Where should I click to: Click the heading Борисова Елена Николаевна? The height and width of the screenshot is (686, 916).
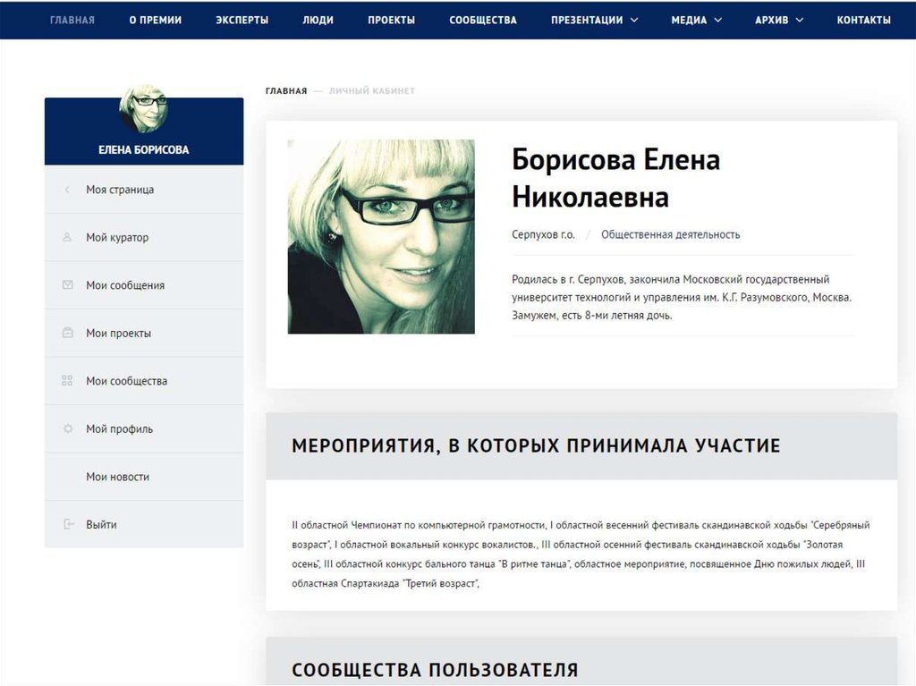[x=615, y=178]
